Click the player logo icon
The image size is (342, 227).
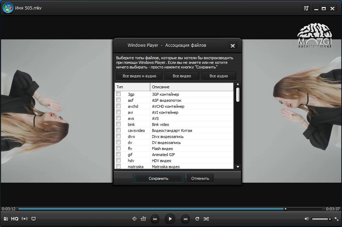point(8,8)
